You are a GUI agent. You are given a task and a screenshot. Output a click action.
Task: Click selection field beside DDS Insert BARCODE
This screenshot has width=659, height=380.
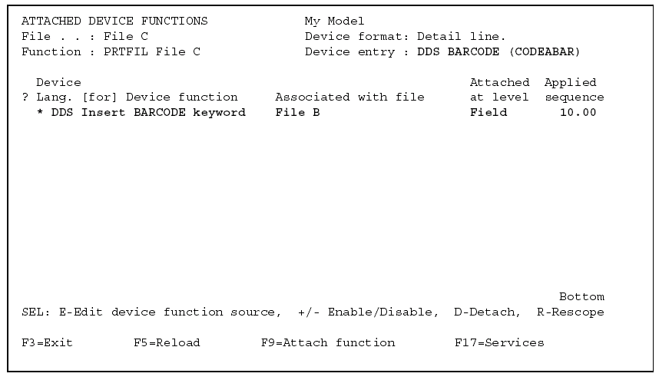[x=25, y=113]
